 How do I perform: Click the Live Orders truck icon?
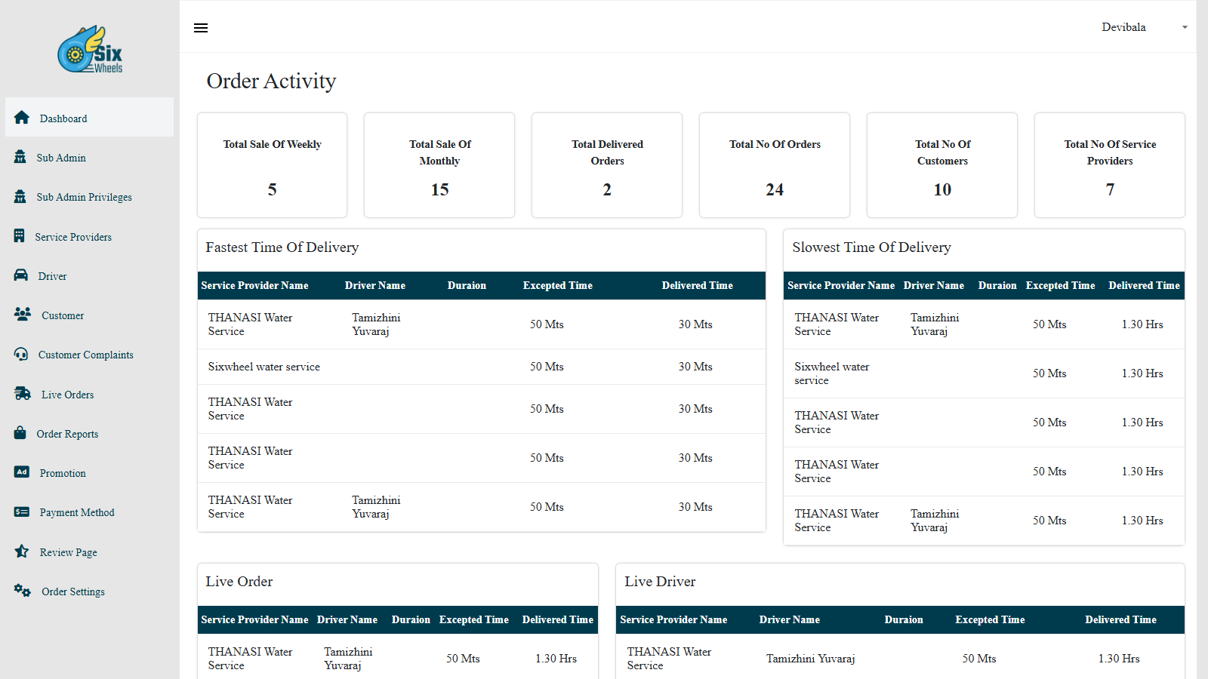(23, 394)
